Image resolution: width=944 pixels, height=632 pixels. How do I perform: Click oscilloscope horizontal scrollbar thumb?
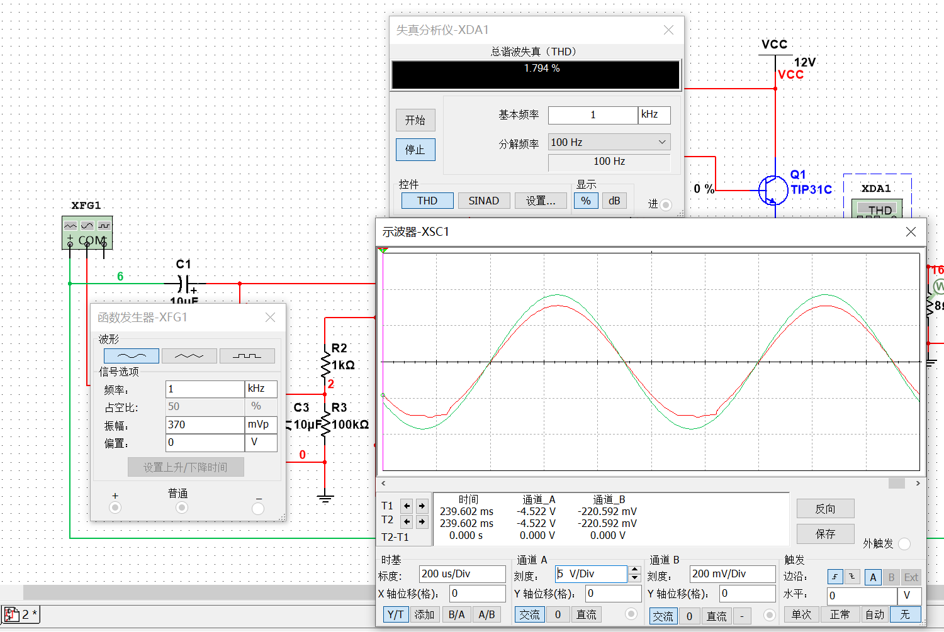click(897, 483)
